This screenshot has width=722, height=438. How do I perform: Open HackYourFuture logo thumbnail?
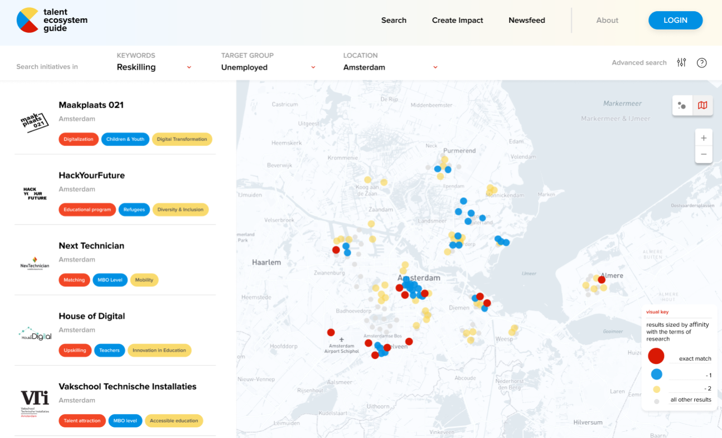tap(35, 193)
